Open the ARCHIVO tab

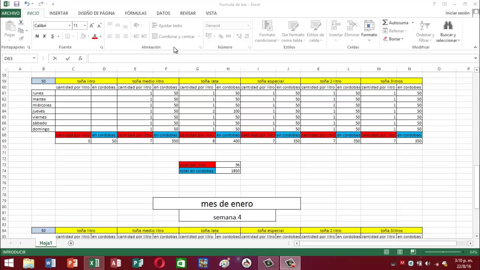10,13
